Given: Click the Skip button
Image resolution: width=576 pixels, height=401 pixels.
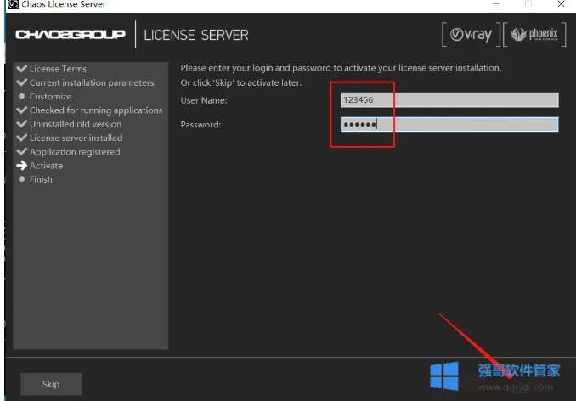Looking at the screenshot, I should pyautogui.click(x=51, y=384).
